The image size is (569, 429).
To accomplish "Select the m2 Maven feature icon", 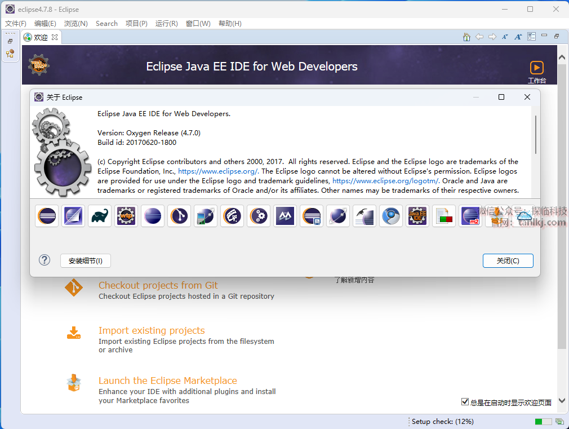I will pyautogui.click(x=470, y=216).
